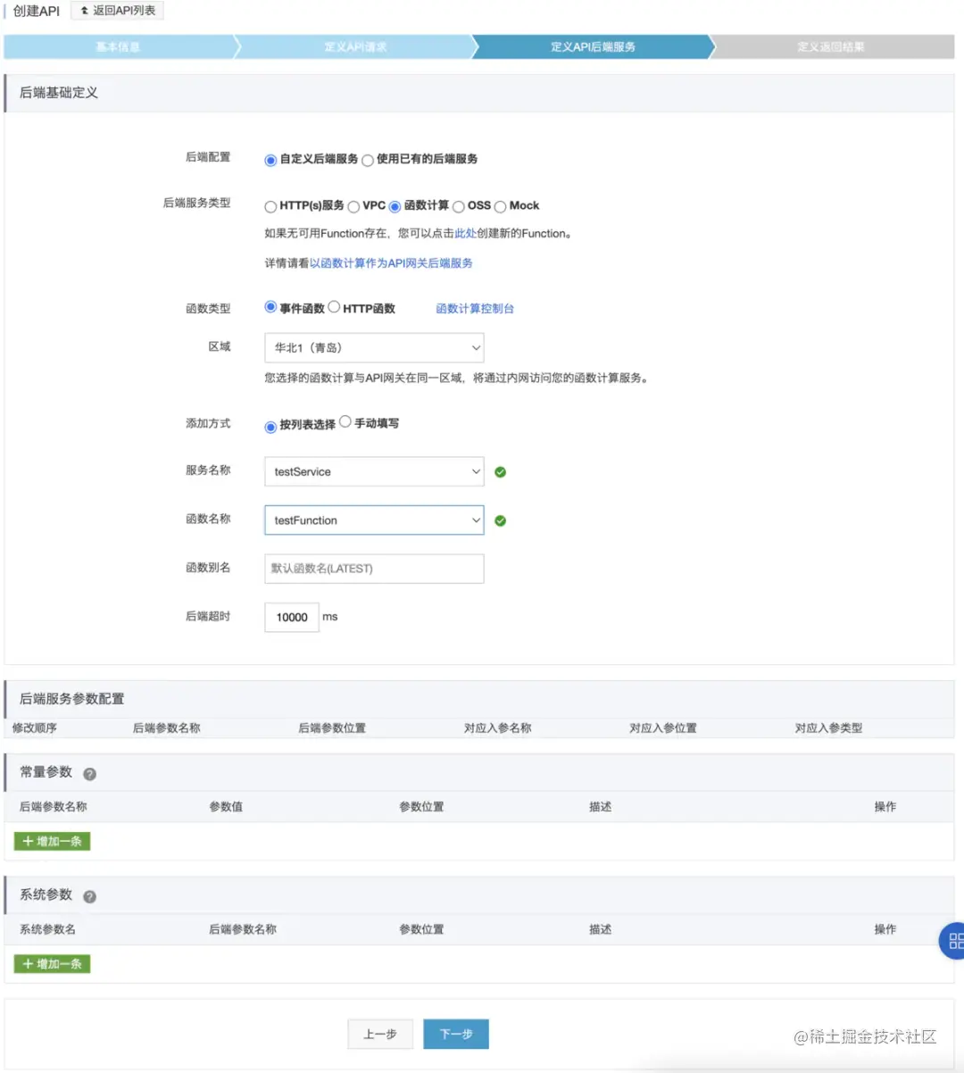Click 对应入参类型 column header

[x=829, y=728]
